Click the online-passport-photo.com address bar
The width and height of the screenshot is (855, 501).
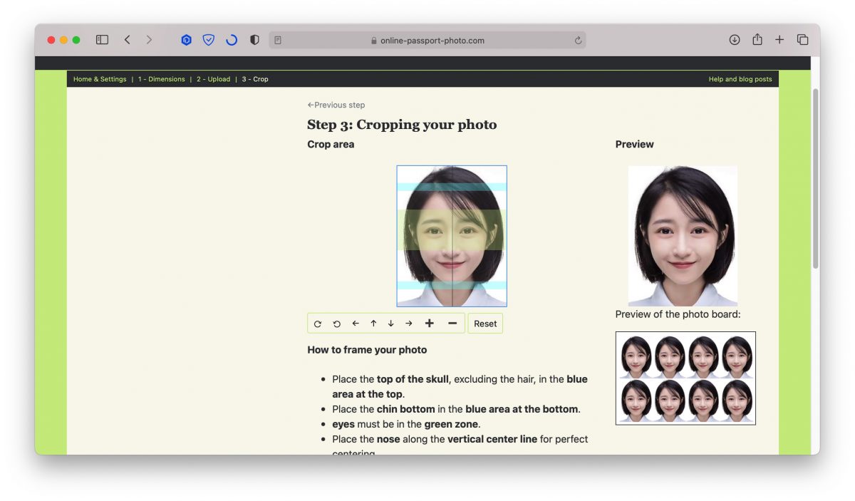427,41
